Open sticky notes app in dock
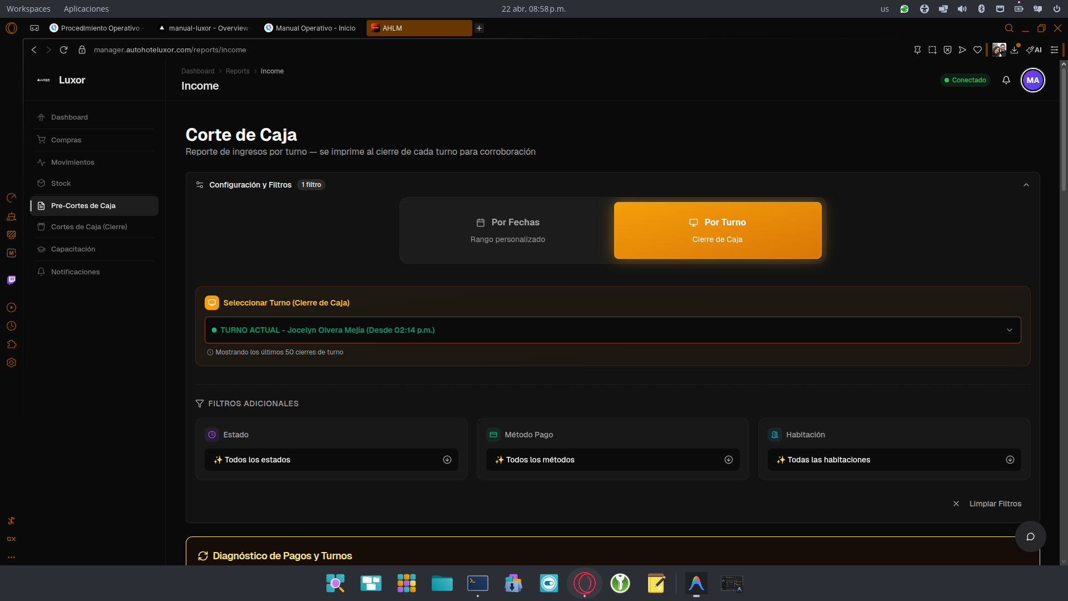Screen dimensions: 1068x601 click(x=656, y=583)
